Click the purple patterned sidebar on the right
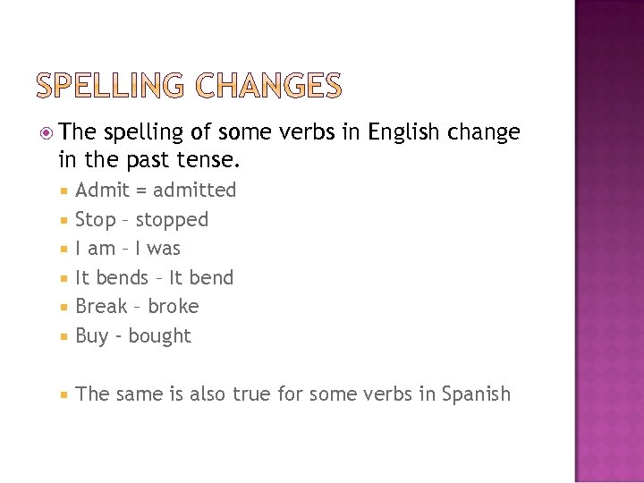This screenshot has width=644, height=483. pos(608,241)
